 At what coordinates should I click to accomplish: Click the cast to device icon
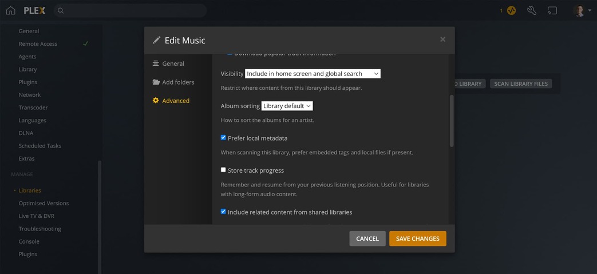552,10
